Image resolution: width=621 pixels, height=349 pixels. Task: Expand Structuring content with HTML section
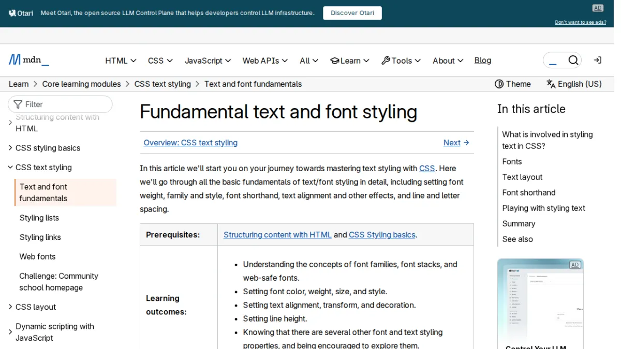(54, 123)
